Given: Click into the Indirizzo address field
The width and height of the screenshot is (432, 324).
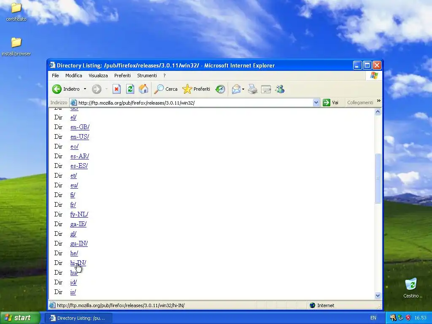Looking at the screenshot, I should coord(192,103).
